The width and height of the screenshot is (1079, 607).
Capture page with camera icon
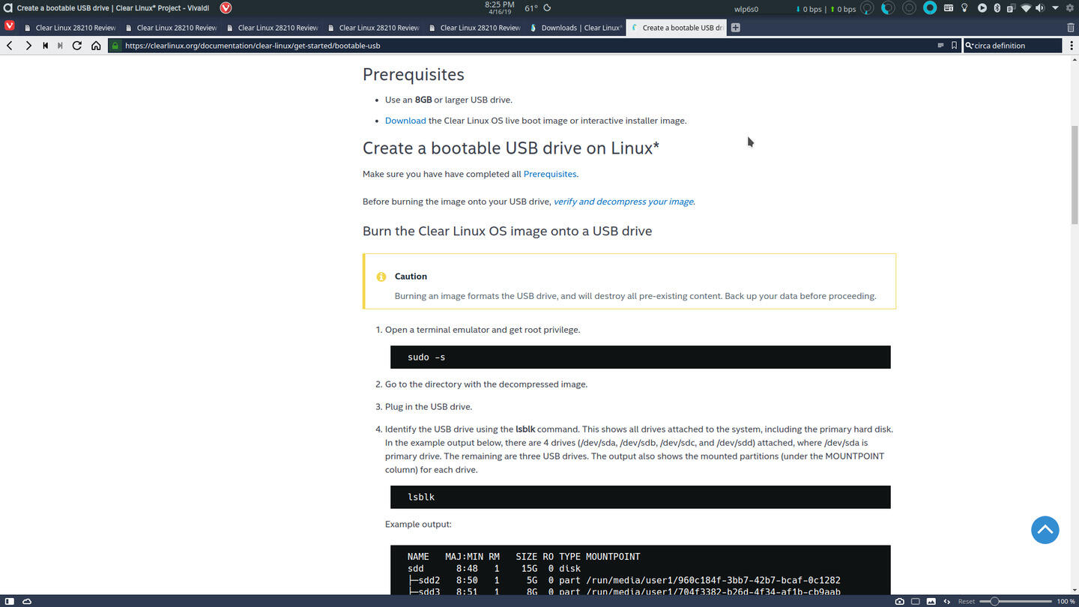click(899, 601)
